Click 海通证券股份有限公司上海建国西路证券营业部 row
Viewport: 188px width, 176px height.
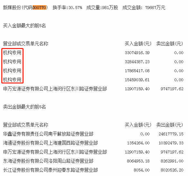(x=93, y=143)
